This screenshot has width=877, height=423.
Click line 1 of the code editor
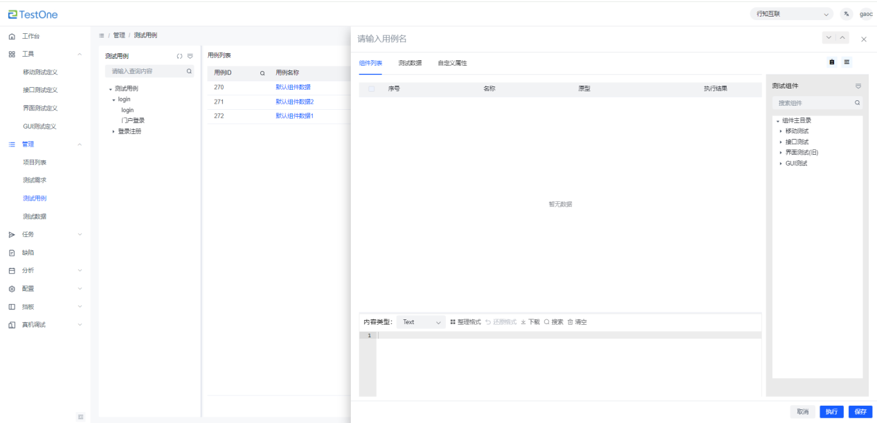click(569, 335)
